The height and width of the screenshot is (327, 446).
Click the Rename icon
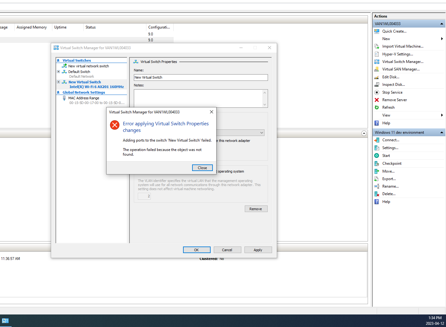(377, 186)
